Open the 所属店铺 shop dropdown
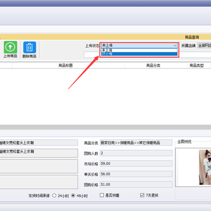 (x=204, y=46)
